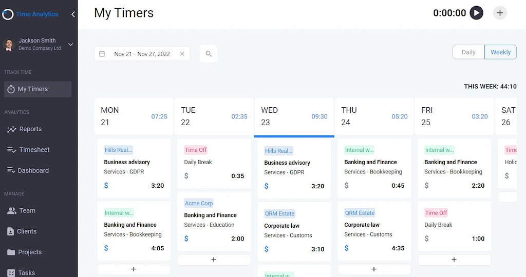526x277 pixels.
Task: Toggle billable dollar on Friday's 2:20 entry
Action: coord(427,185)
